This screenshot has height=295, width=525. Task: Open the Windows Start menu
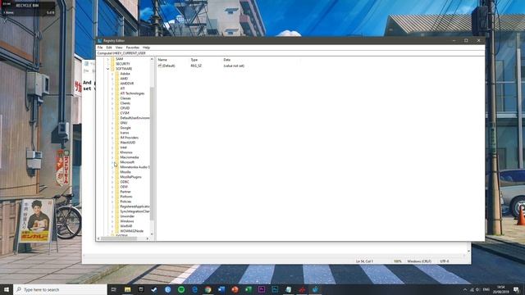pyautogui.click(x=7, y=289)
